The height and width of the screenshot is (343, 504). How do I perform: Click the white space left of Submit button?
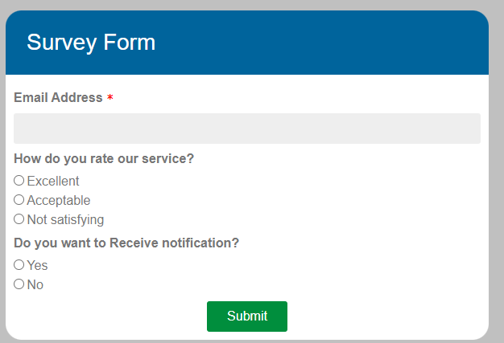(x=105, y=316)
